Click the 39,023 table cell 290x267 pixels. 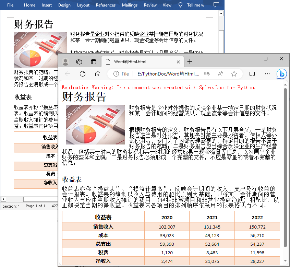[167, 235]
